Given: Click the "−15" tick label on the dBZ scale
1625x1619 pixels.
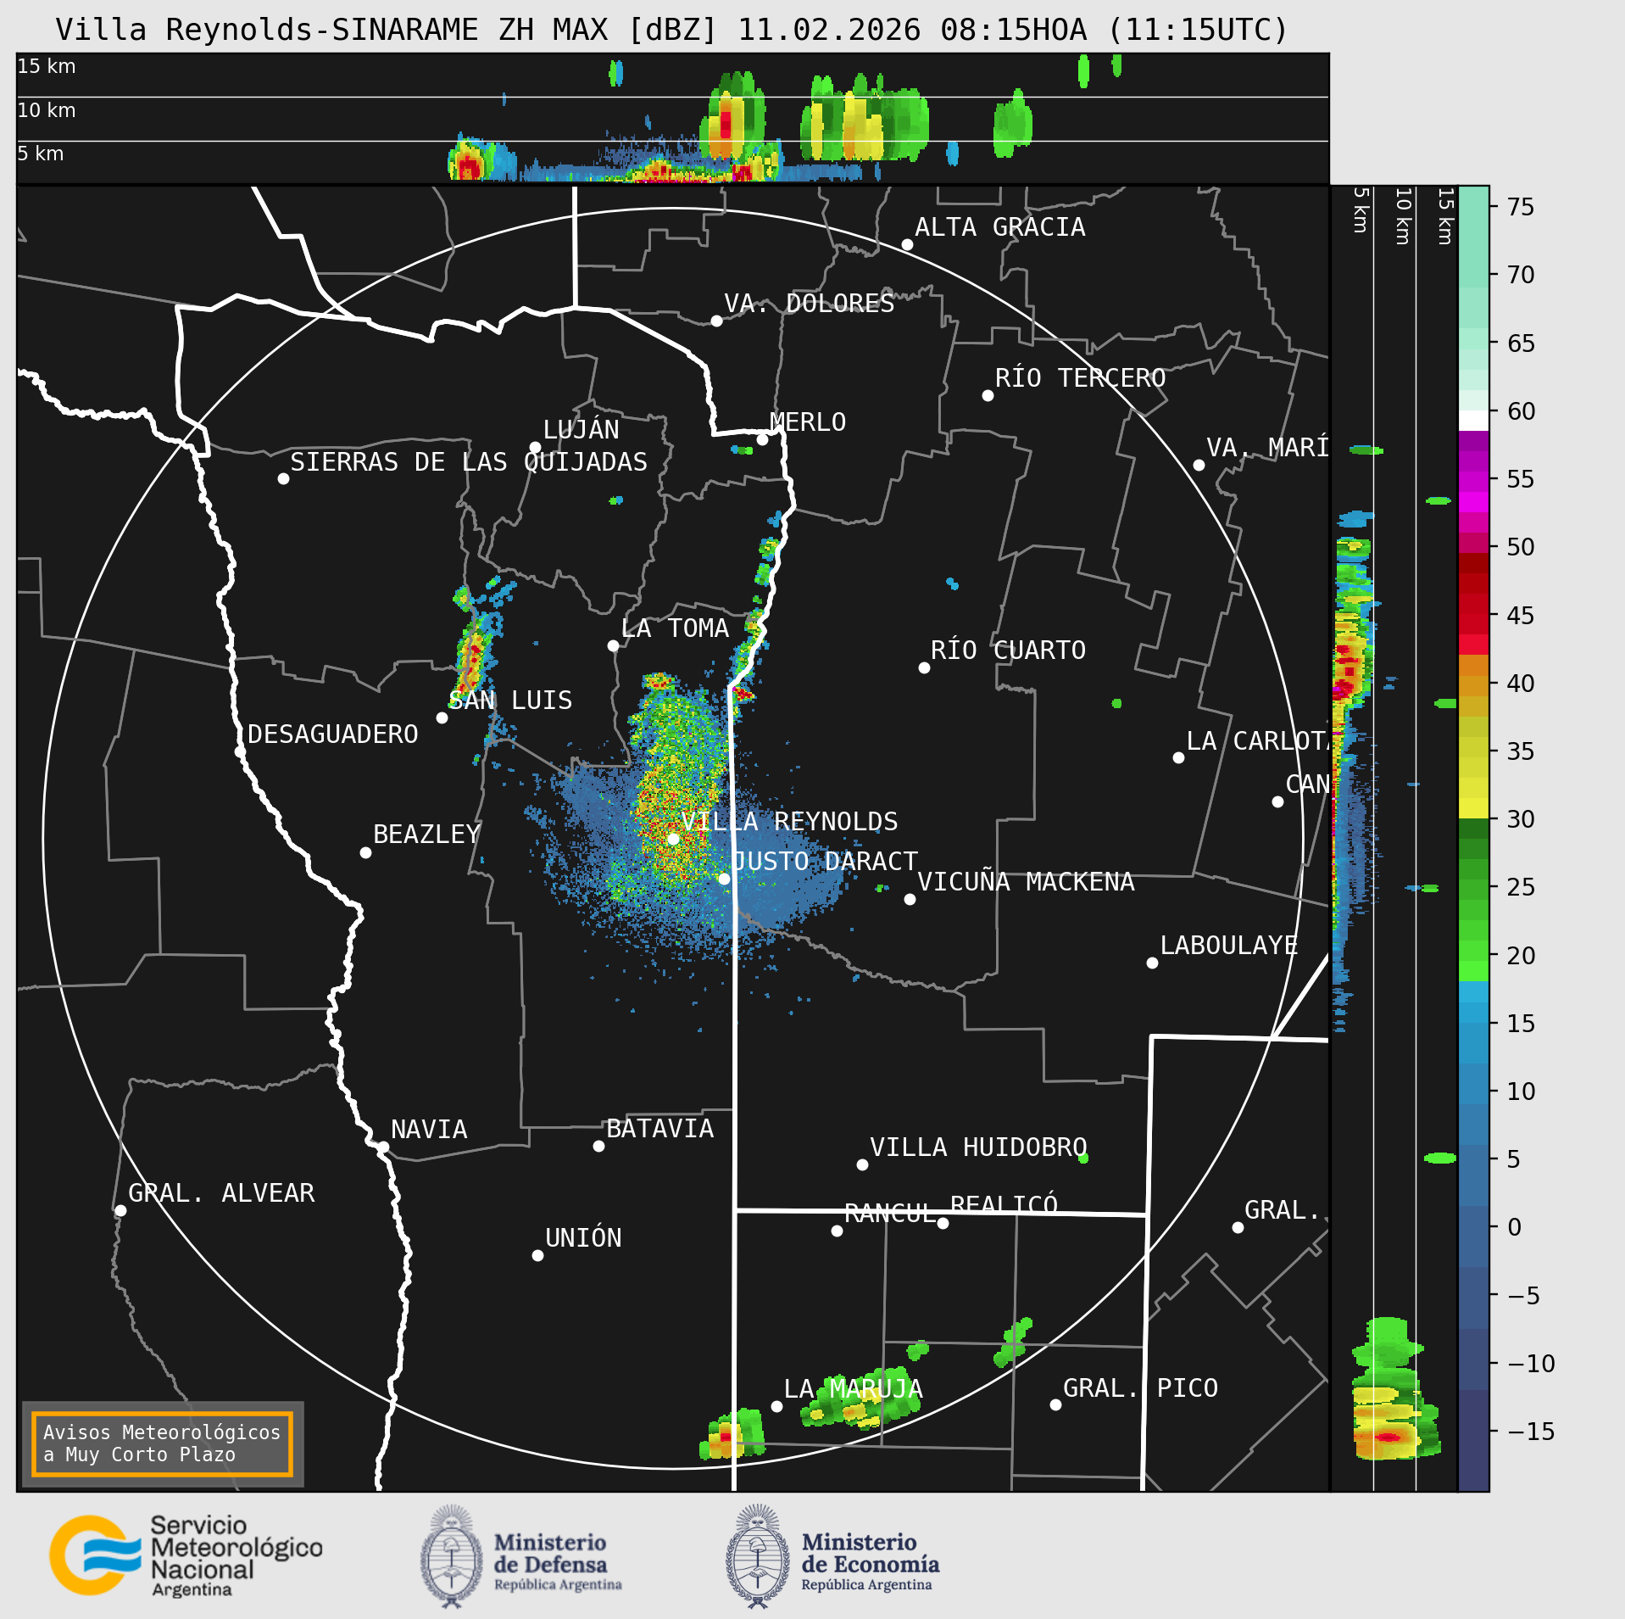Looking at the screenshot, I should pyautogui.click(x=1531, y=1432).
